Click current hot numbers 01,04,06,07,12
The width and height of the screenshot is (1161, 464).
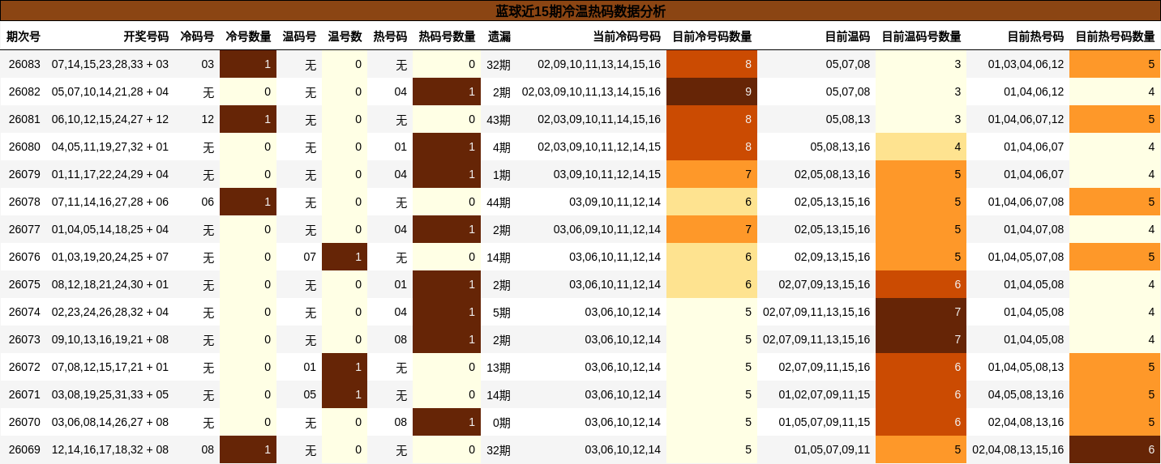[x=1026, y=119]
